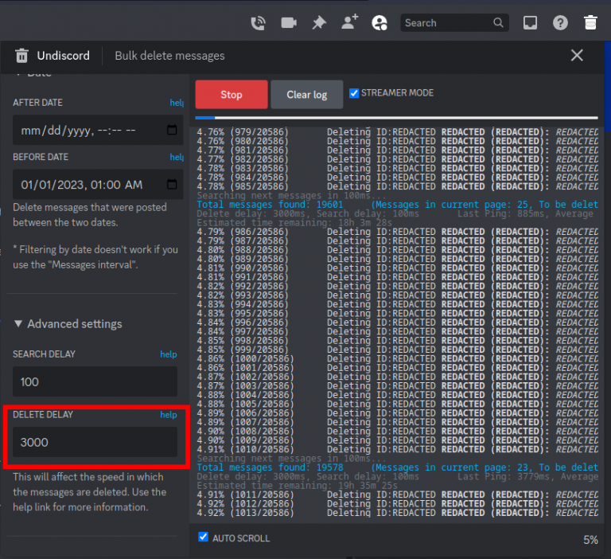The width and height of the screenshot is (611, 559).
Task: Open help link for Search Delay
Action: tap(169, 354)
